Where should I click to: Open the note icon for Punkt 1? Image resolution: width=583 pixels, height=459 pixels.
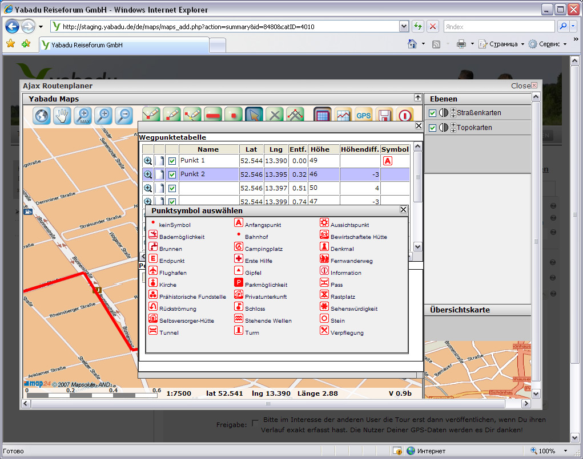point(160,161)
